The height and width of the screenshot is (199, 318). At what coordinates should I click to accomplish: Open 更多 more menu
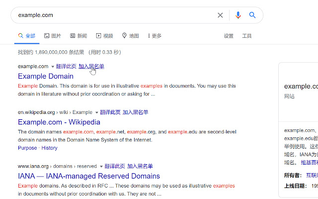pyautogui.click(x=155, y=36)
